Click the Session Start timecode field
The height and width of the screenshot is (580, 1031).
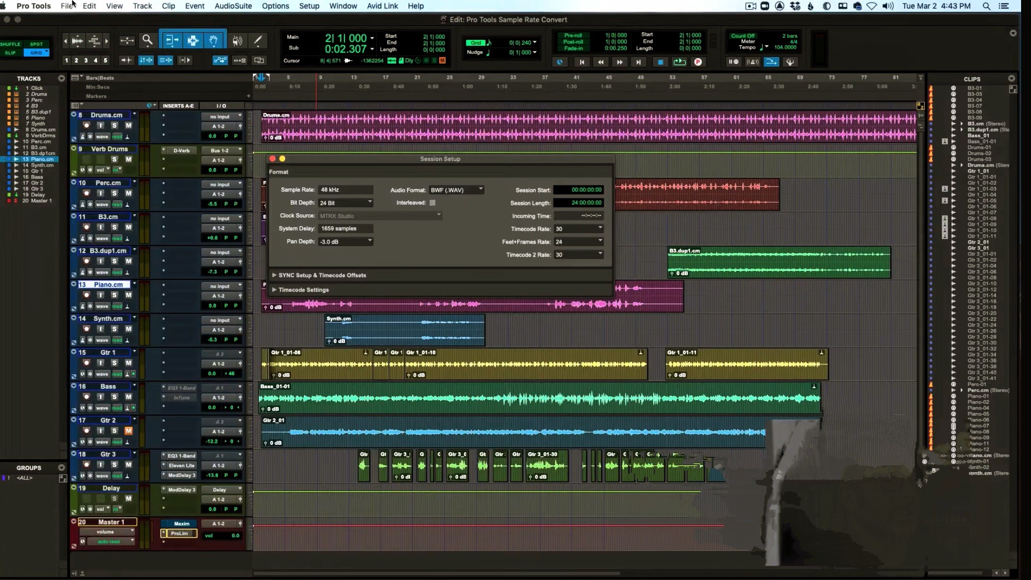(579, 190)
